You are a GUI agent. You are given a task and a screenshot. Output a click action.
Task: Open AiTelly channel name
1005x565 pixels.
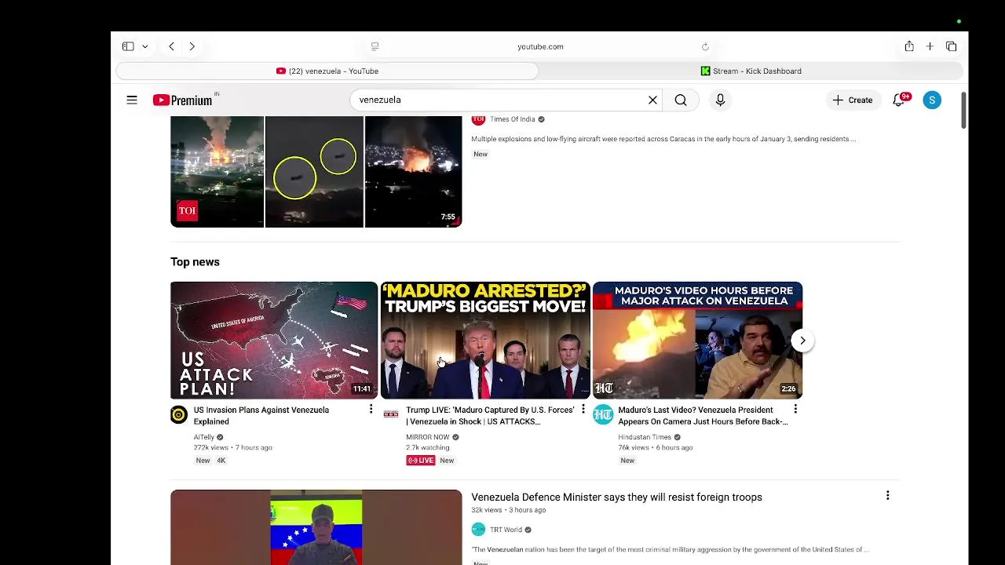(x=204, y=437)
